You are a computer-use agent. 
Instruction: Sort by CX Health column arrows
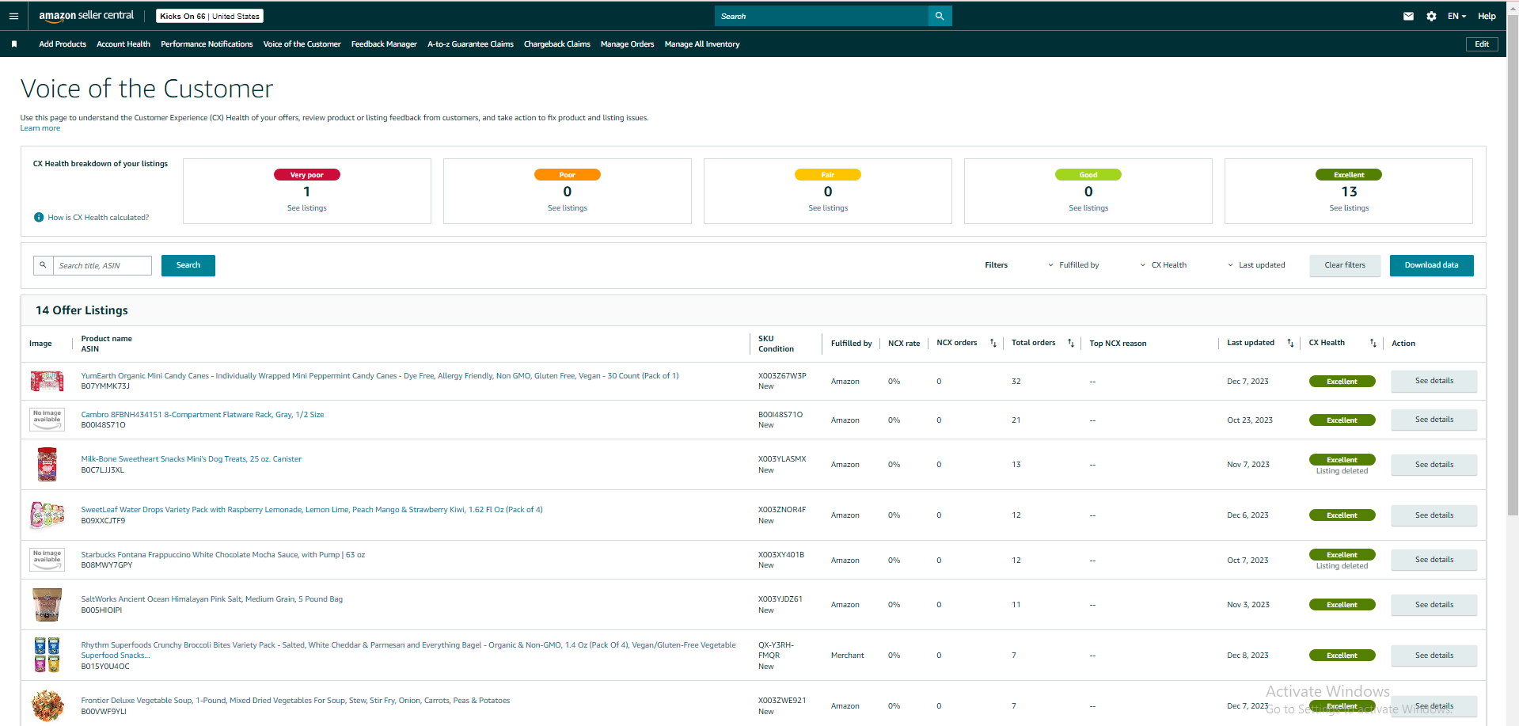(1373, 343)
